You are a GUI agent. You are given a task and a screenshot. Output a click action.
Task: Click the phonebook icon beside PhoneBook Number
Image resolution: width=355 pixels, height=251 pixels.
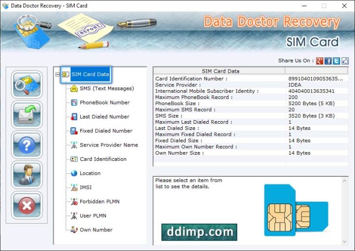point(74,103)
